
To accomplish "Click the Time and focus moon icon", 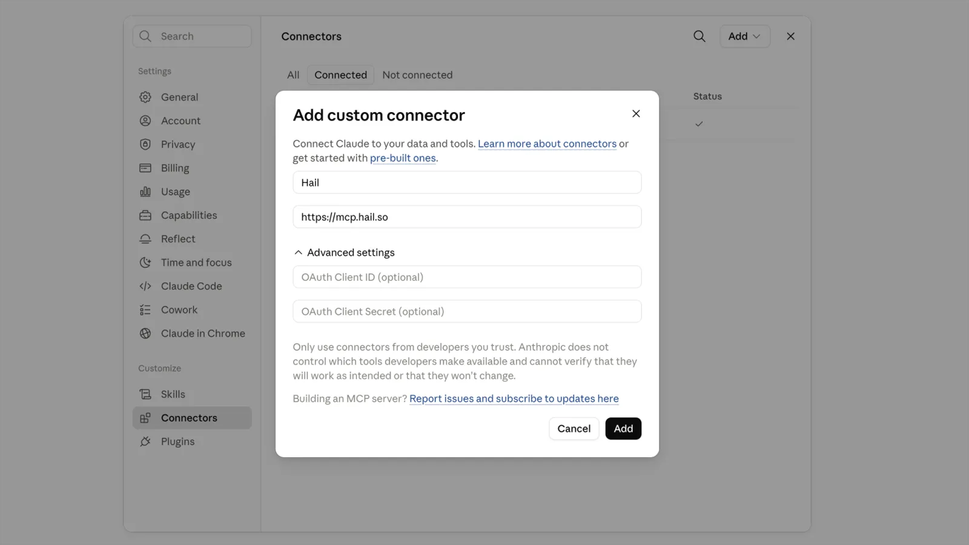I will [145, 262].
